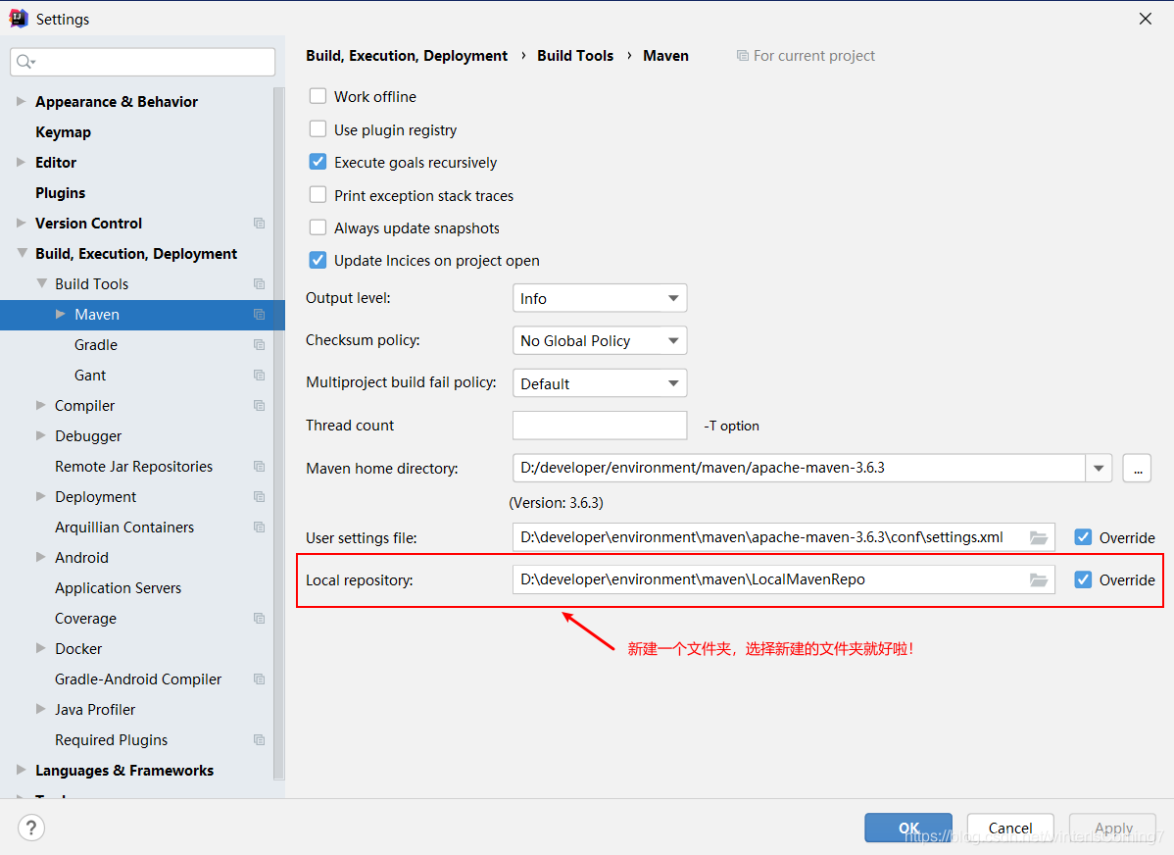Enable Always update snapshots checkbox

click(x=318, y=227)
